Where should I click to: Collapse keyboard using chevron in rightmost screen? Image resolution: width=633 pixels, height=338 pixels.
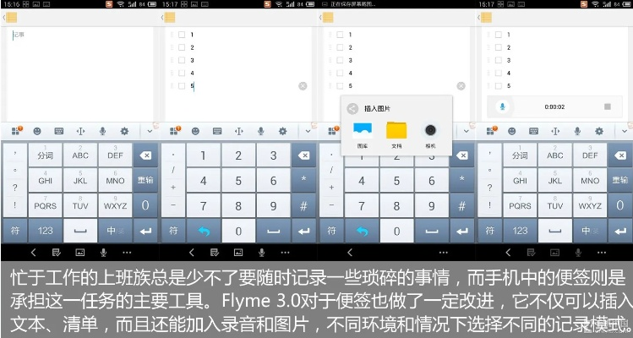click(x=625, y=131)
